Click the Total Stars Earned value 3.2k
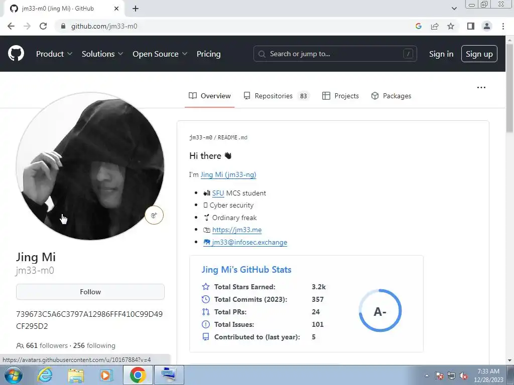The image size is (514, 385). point(319,287)
